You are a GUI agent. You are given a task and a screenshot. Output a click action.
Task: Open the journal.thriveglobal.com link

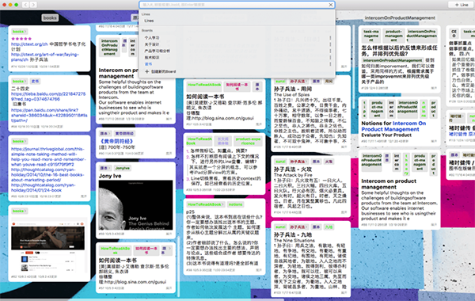pyautogui.click(x=47, y=157)
